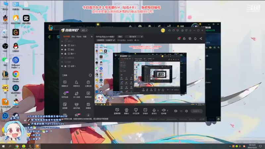
Task: Toggle visibility eye of 全屏 1 layer
Action: (x=62, y=66)
